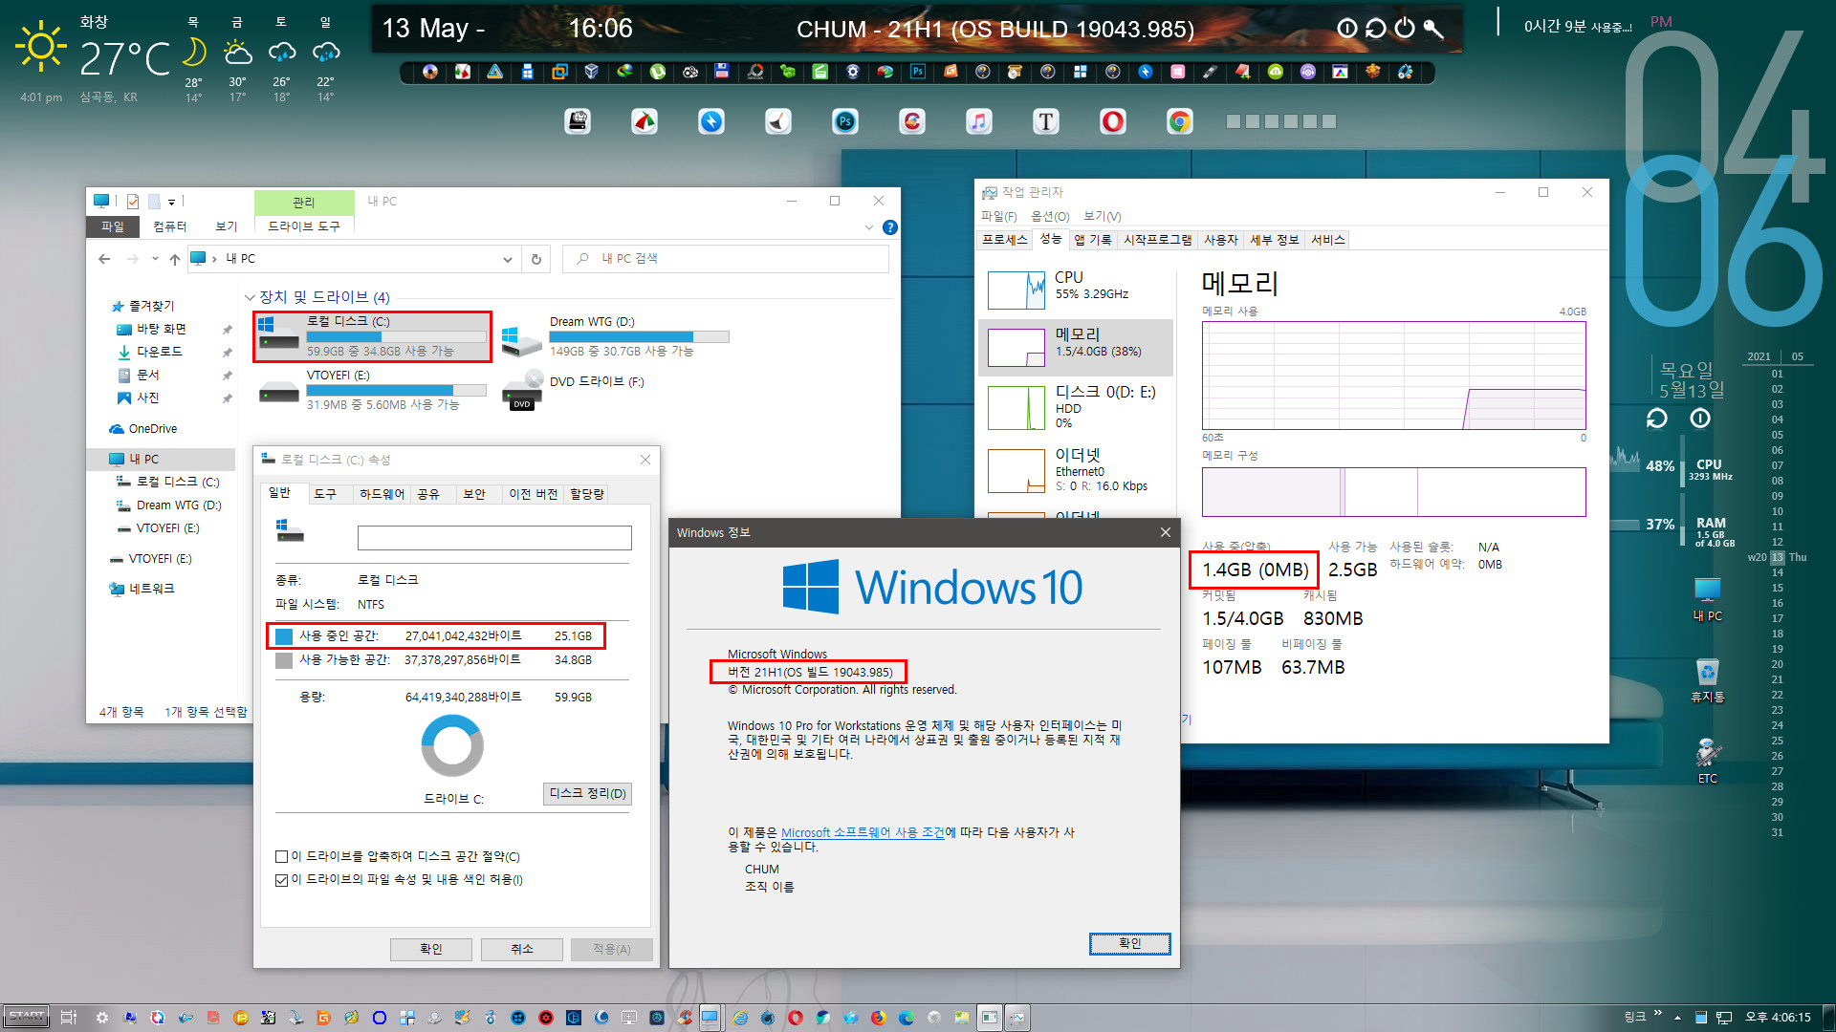1836x1032 pixels.
Task: Open Photoshop from the large dock icons
Action: (845, 121)
